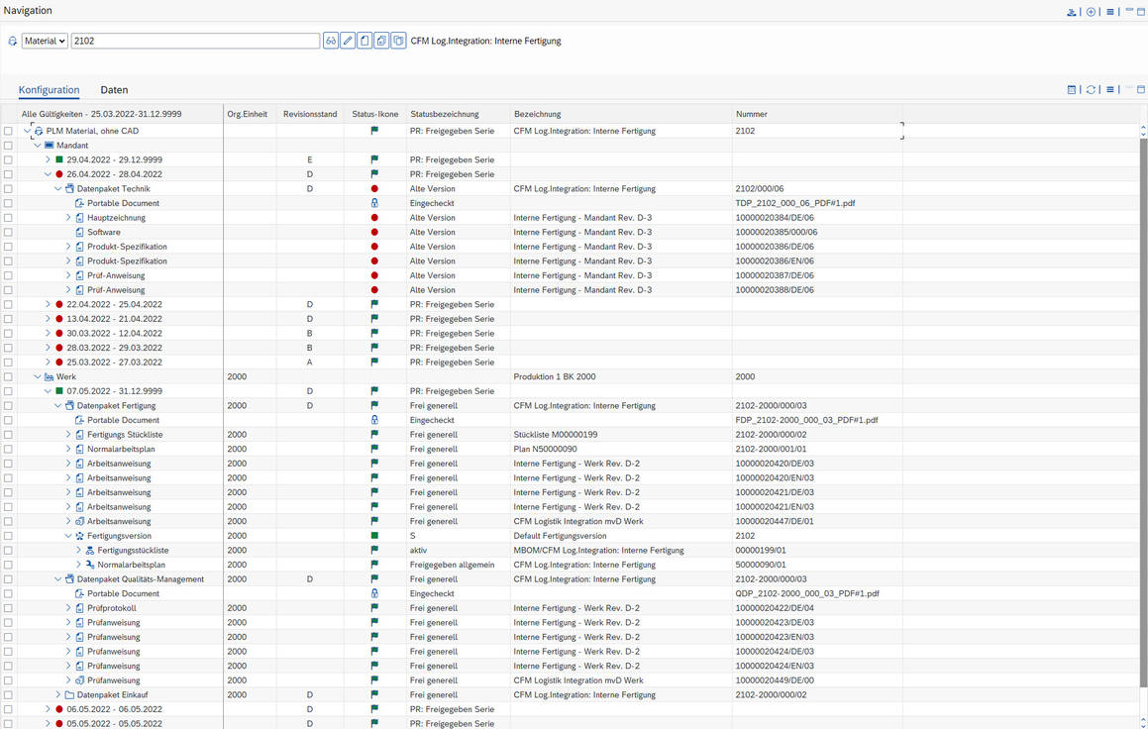Collapse the Fertigungsversion node
This screenshot has width=1148, height=729.
tap(68, 536)
